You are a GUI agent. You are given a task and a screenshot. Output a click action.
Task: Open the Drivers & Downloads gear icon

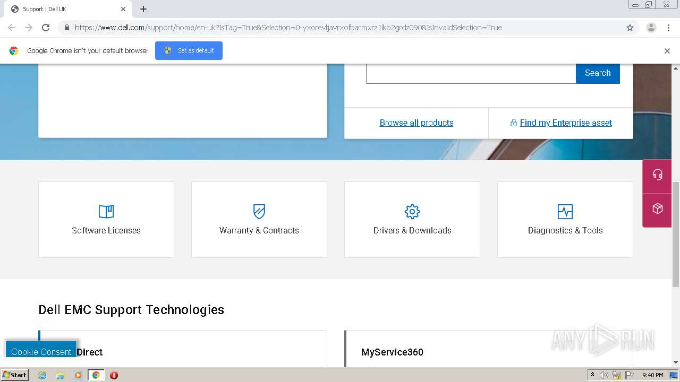[412, 212]
